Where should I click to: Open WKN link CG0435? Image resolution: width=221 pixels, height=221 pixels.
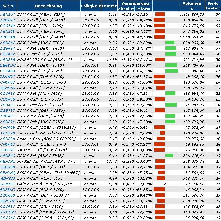coord(8,93)
